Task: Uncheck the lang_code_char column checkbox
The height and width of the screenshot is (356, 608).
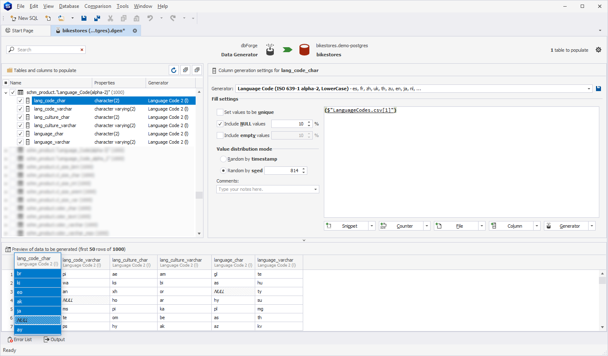Action: pos(20,101)
